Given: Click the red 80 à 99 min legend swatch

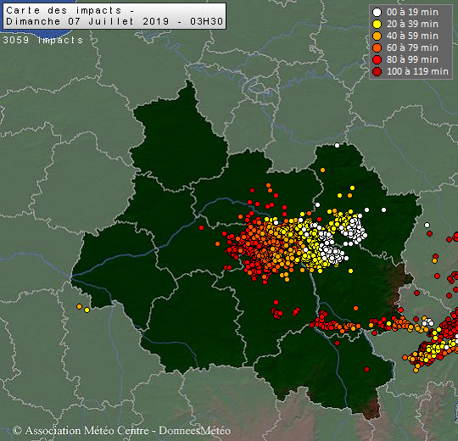Looking at the screenshot, I should (x=377, y=59).
